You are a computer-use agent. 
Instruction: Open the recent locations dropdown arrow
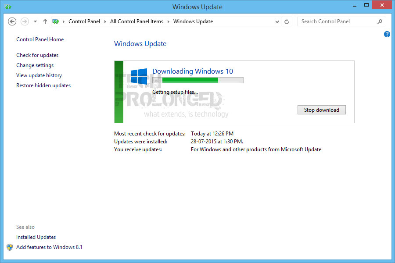pyautogui.click(x=35, y=21)
